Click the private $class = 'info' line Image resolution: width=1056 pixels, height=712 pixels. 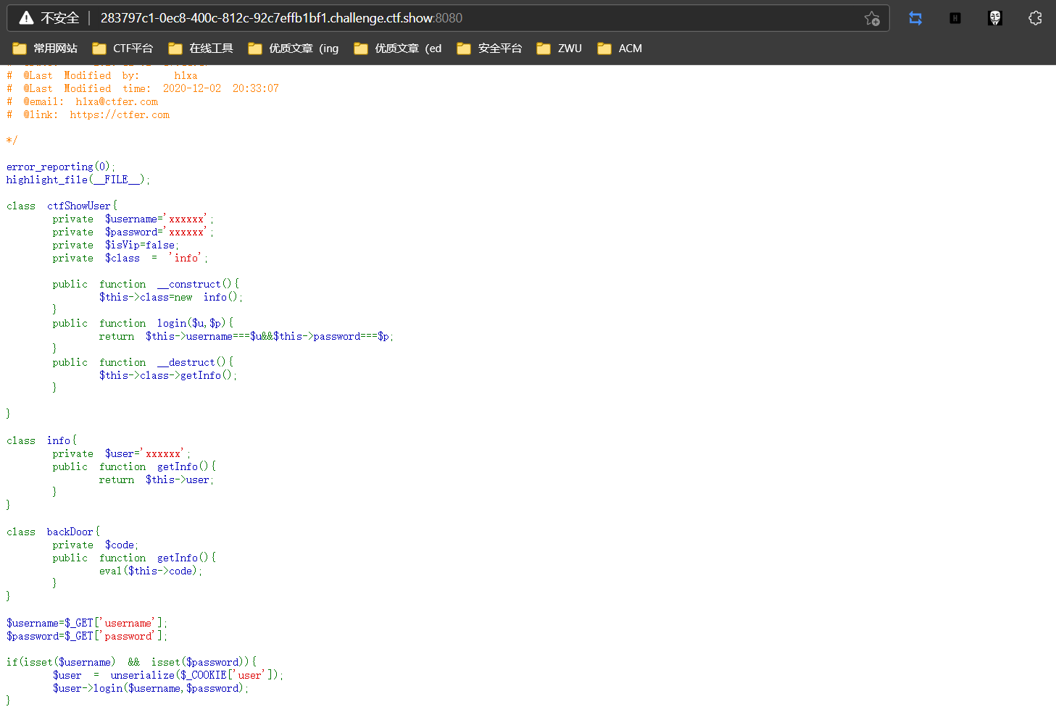tap(130, 259)
